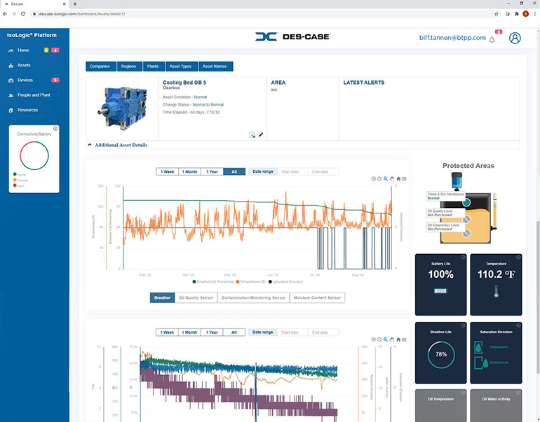Reload the browser page
Viewport: 540px width, 422px height.
tap(23, 14)
